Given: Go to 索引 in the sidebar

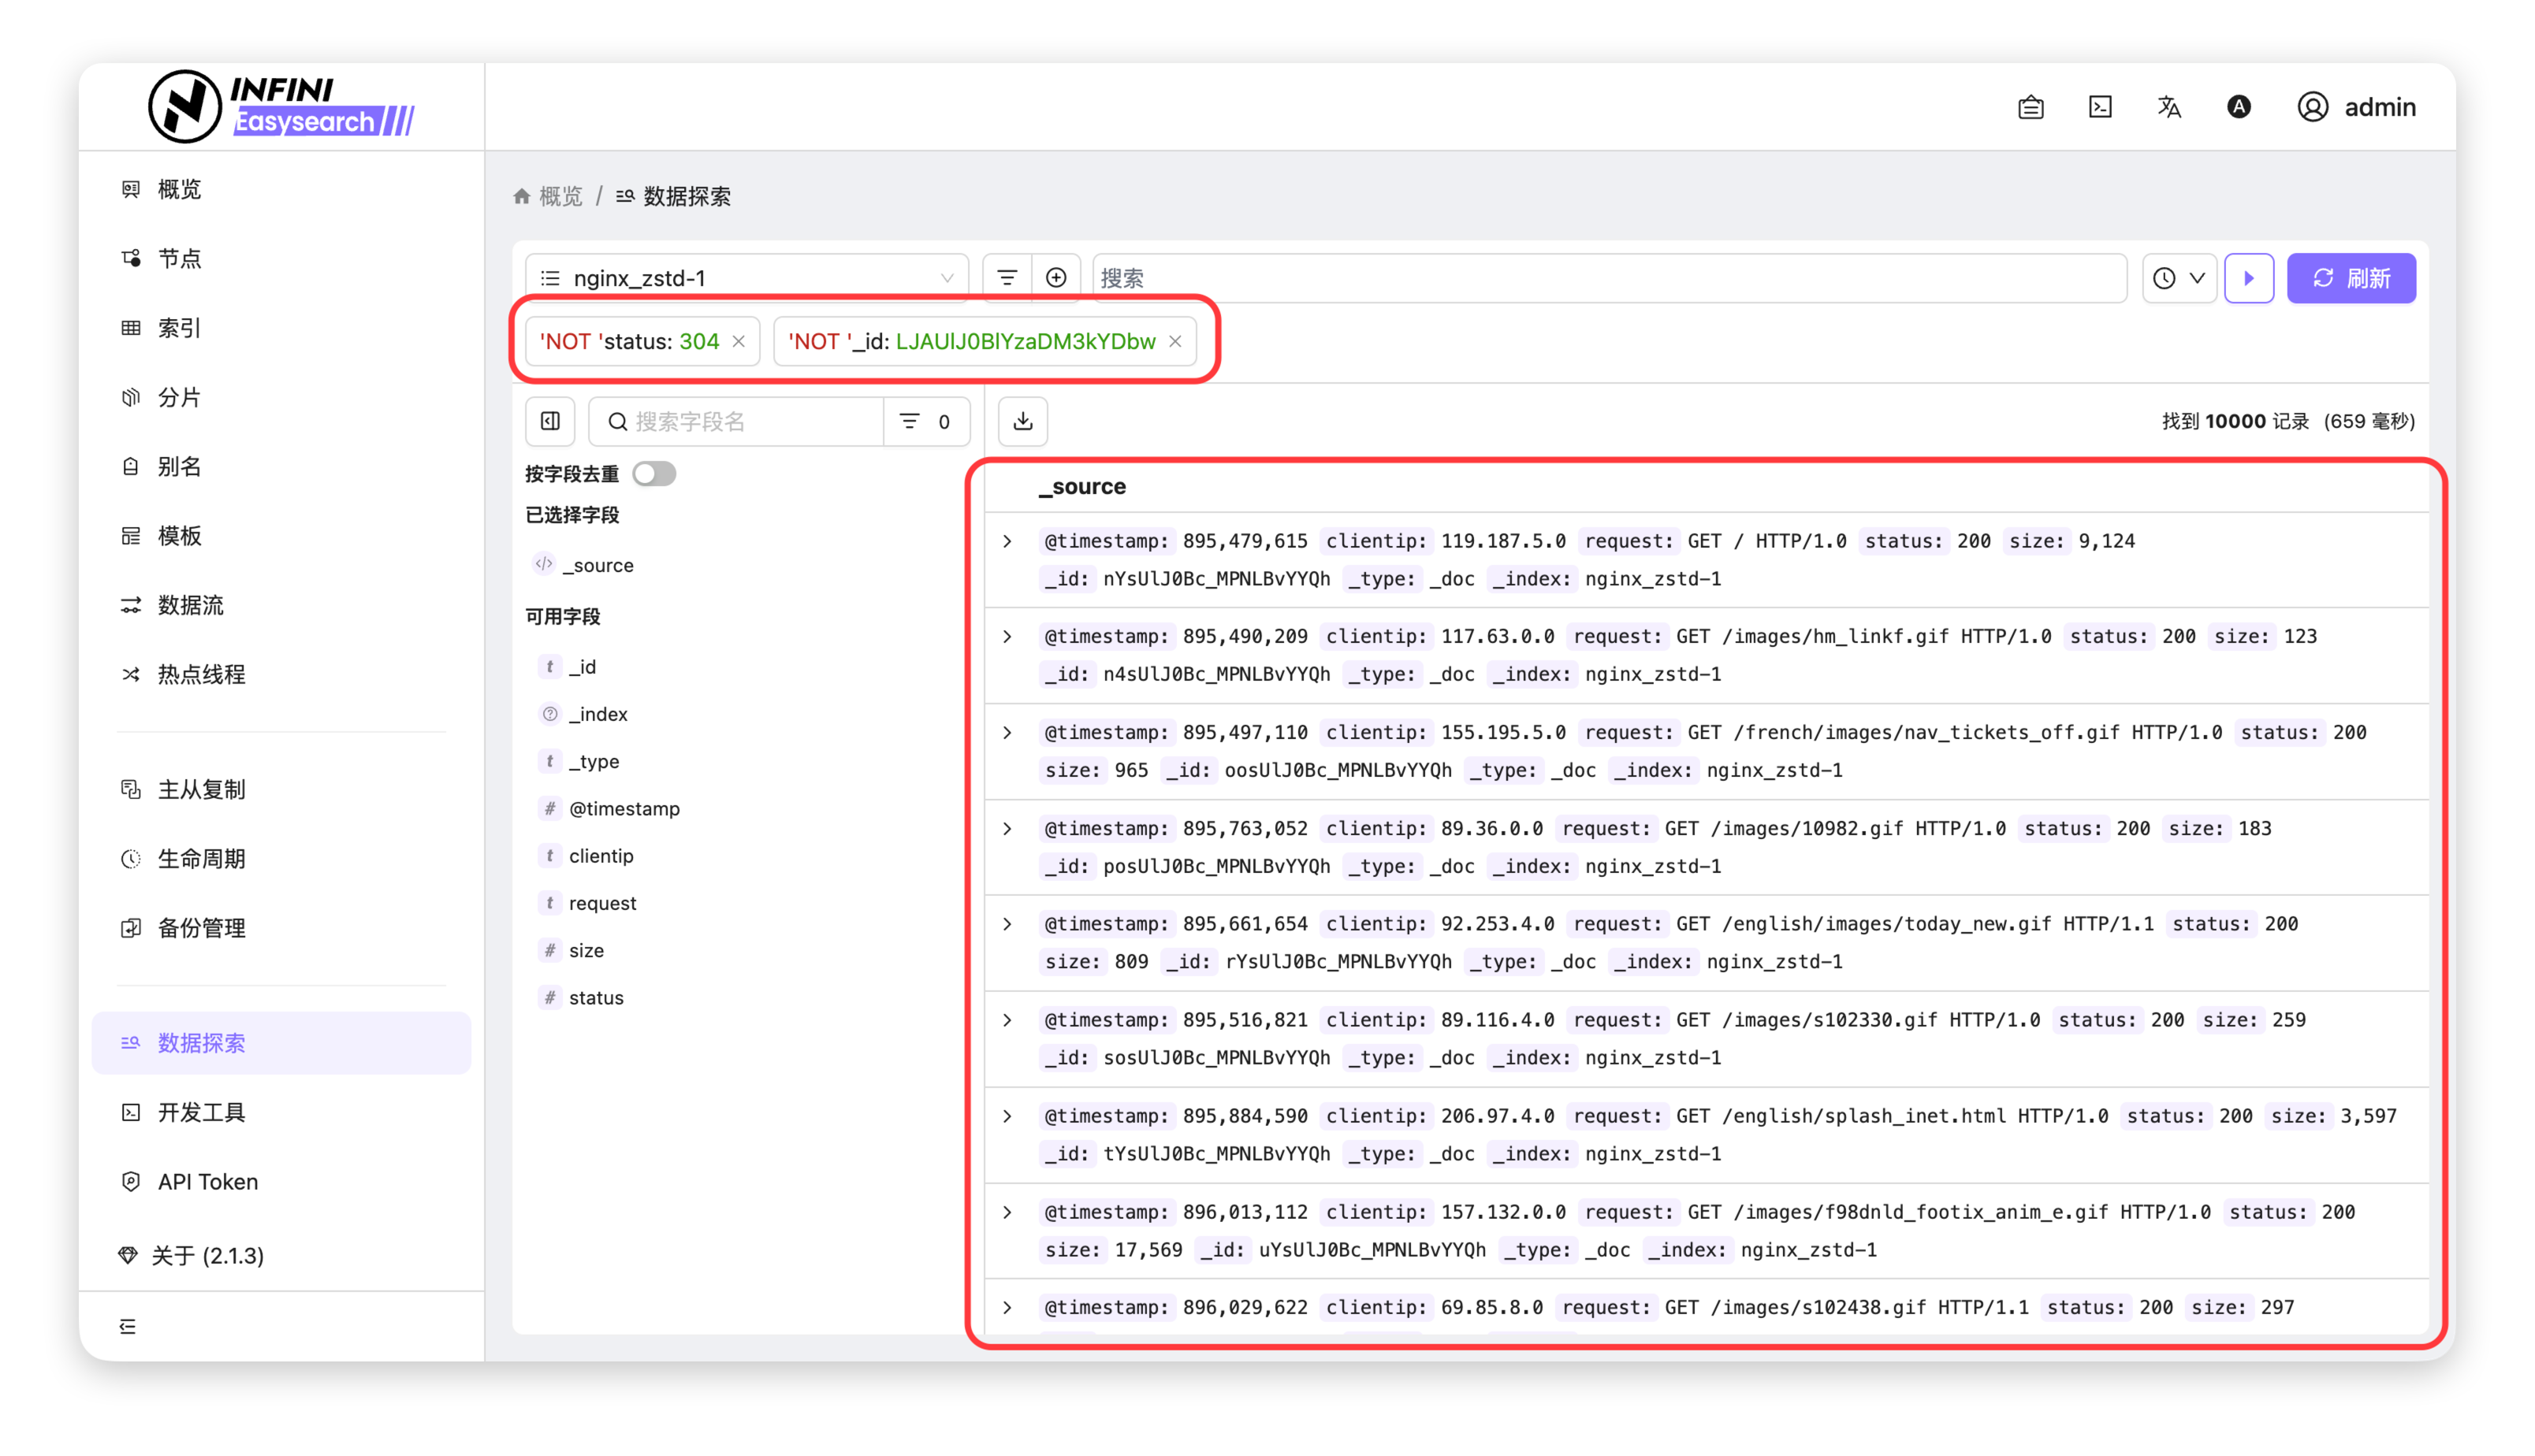Looking at the screenshot, I should click(x=179, y=328).
